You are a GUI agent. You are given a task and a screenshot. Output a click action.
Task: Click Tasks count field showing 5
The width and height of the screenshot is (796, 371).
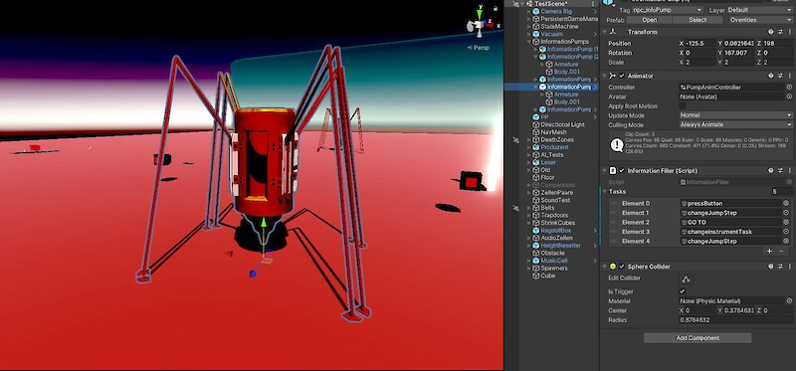click(781, 191)
